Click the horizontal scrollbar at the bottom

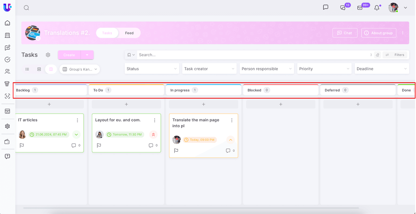[191, 208]
